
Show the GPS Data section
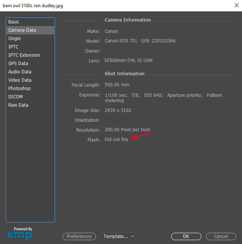[18, 64]
